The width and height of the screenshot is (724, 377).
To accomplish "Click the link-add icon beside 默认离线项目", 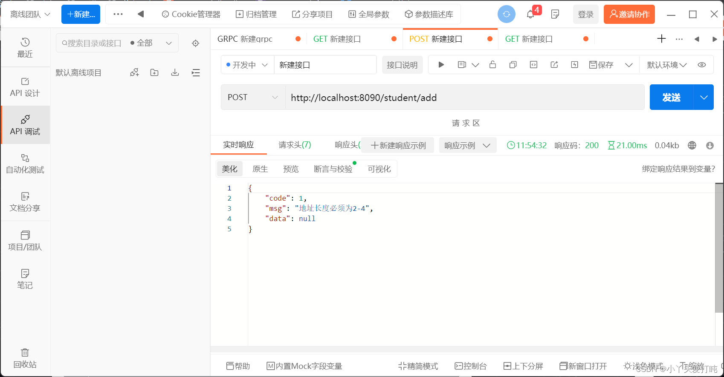I will point(134,72).
